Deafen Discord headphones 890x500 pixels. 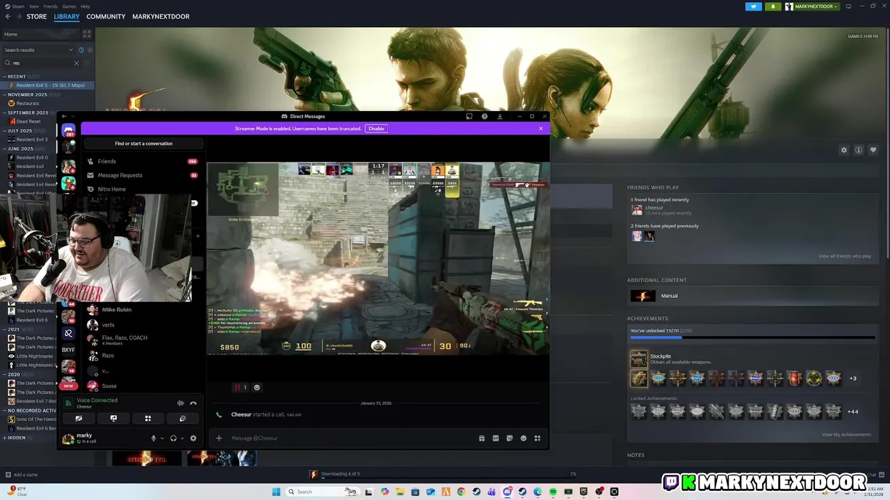173,438
